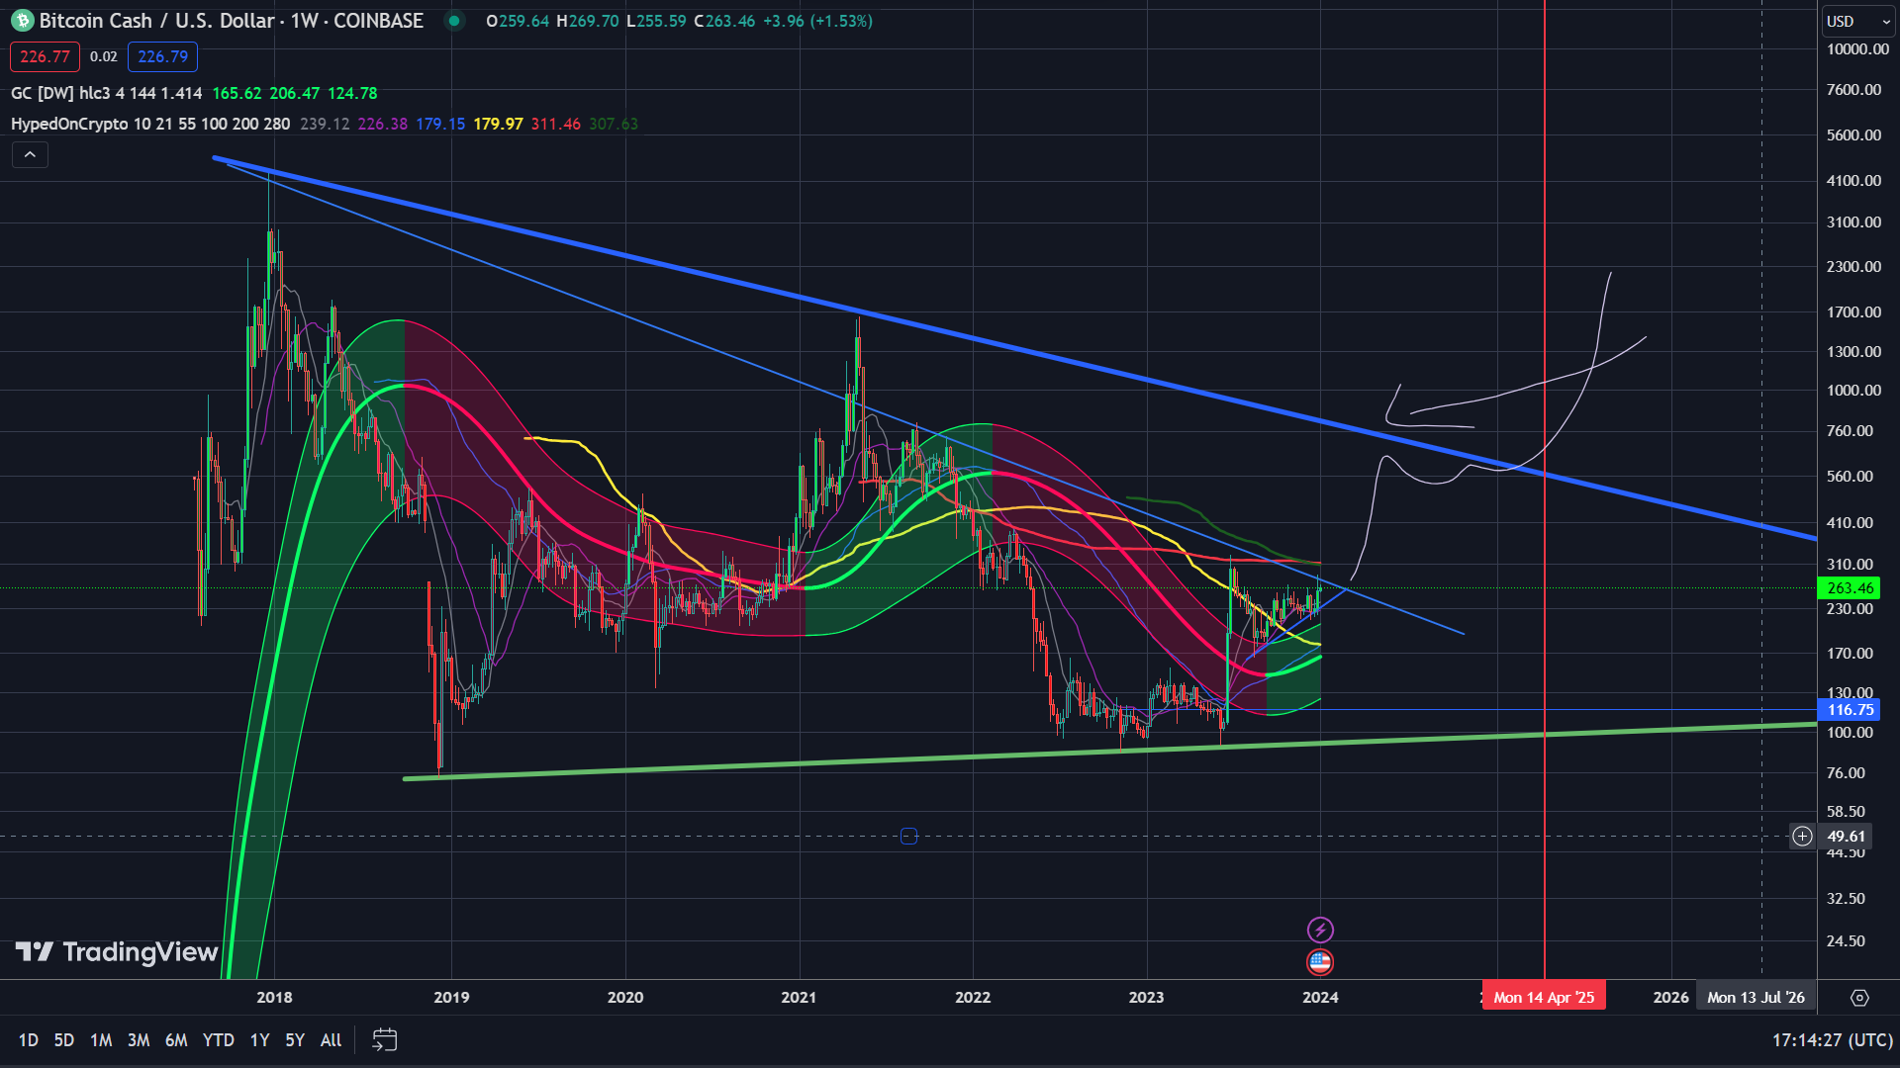Set time range to 6M

[176, 1040]
